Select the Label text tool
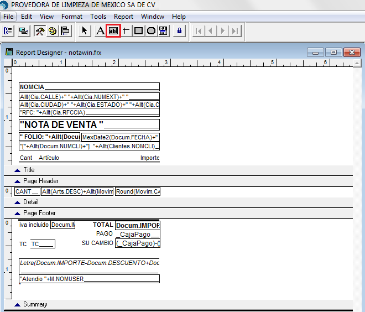Screen dimensions: 365x312 point(100,31)
